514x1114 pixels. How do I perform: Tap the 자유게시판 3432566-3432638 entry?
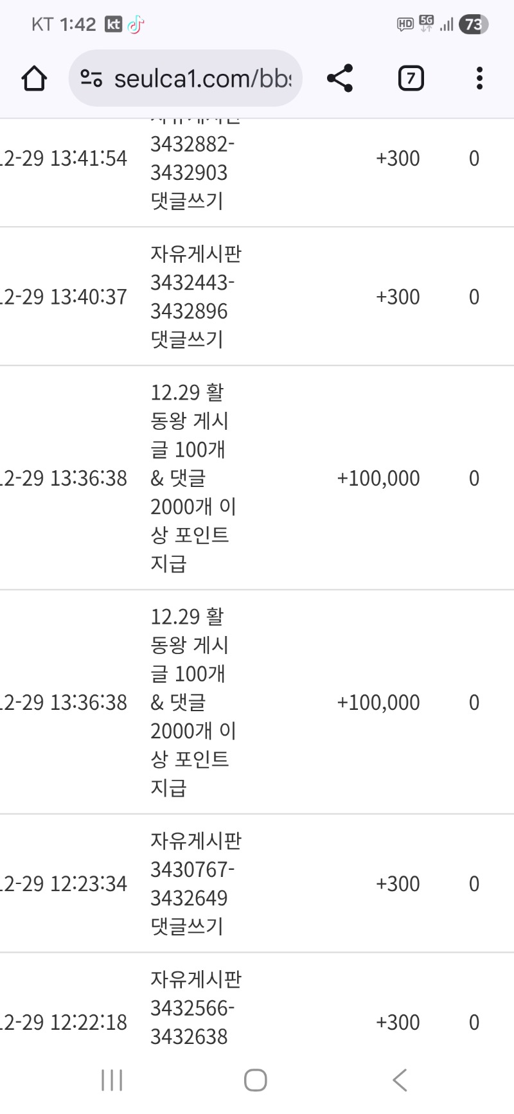[195, 1007]
